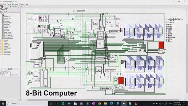Open File Explorer from taskbar
Image resolution: width=188 pixels, height=106 pixels.
(x=105, y=103)
